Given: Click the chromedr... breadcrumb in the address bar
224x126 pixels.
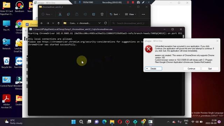Looking at the screenshot, I should click(85, 23).
